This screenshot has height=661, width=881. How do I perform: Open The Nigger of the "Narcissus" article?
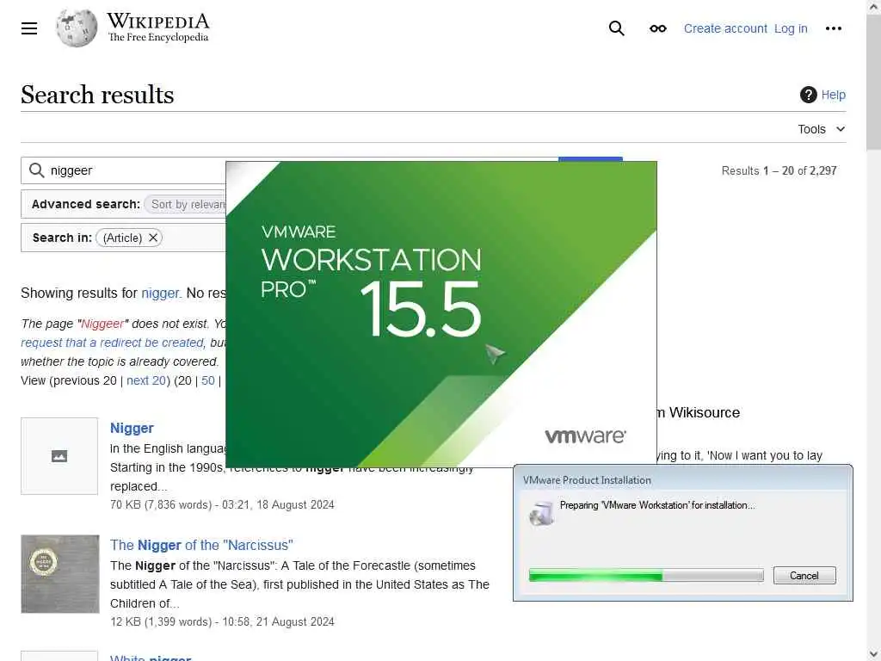point(201,545)
